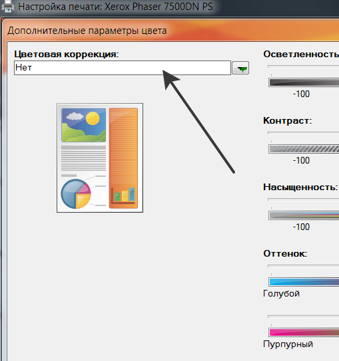Click the Контраст label

288,120
